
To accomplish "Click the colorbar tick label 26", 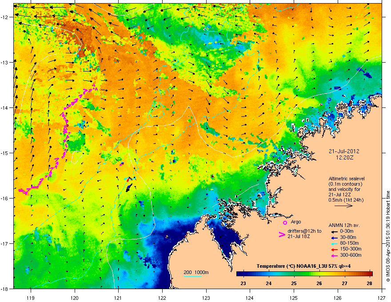I will [x=319, y=283].
